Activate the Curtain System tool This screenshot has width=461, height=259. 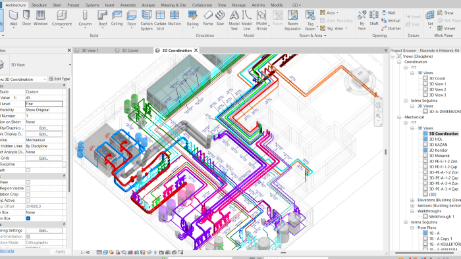click(x=146, y=20)
